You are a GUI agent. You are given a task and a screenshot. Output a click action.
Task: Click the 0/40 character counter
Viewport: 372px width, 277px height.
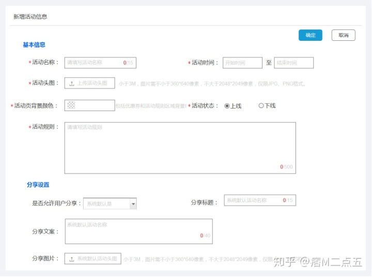click(x=205, y=236)
